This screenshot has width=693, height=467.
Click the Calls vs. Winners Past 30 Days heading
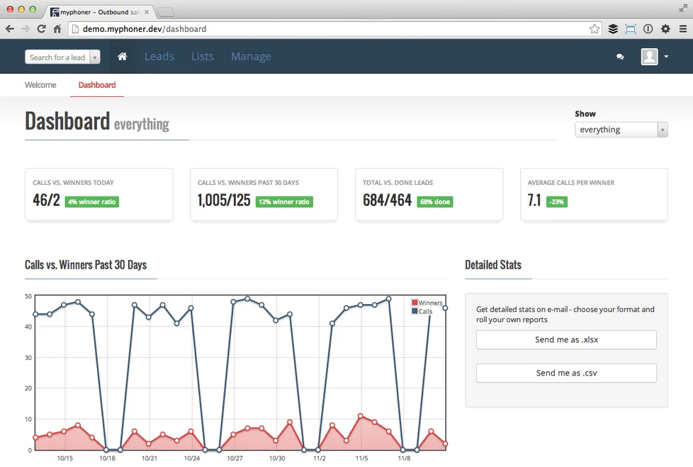tap(86, 264)
